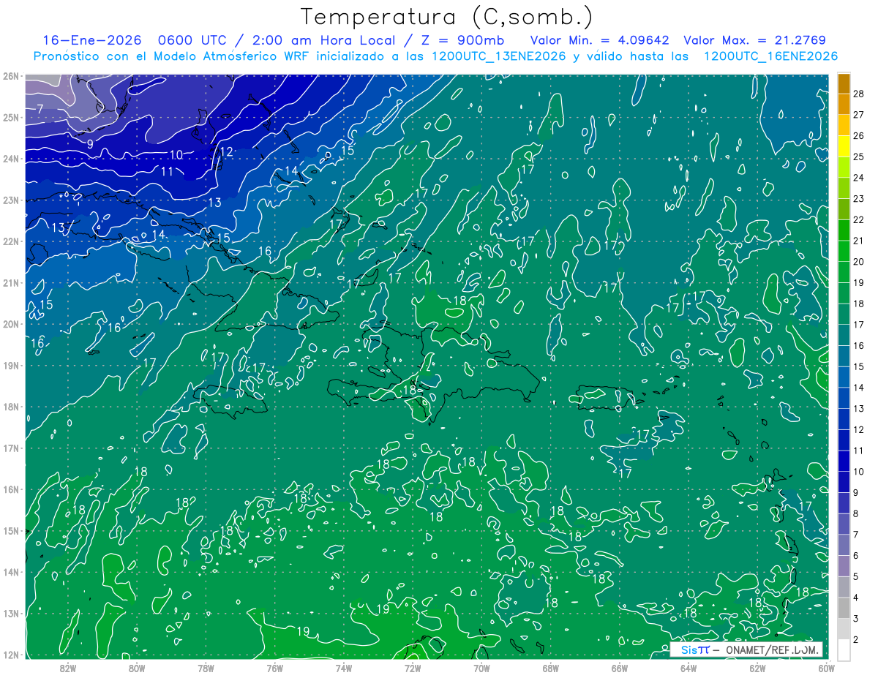
Task: Click the '17N' latitude axis label
Action: click(11, 448)
